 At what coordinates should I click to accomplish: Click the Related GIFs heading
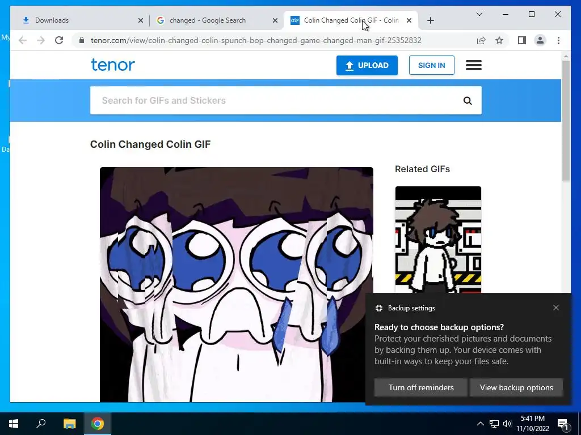point(422,169)
